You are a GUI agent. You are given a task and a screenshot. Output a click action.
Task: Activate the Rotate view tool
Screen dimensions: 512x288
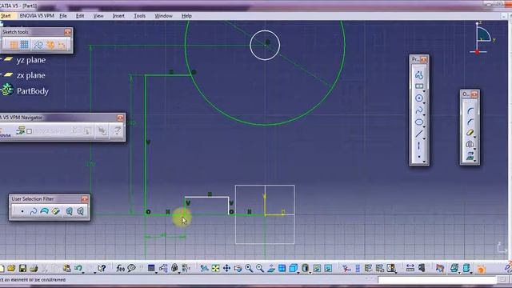[238, 269]
